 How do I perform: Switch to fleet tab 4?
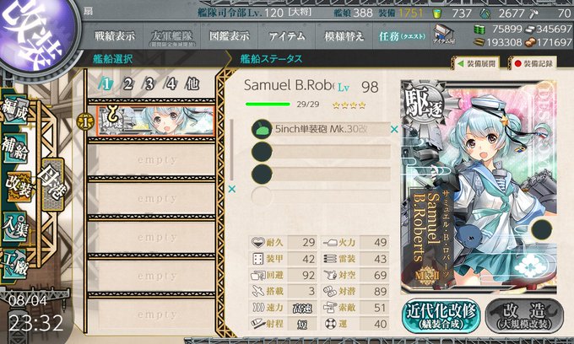point(171,84)
